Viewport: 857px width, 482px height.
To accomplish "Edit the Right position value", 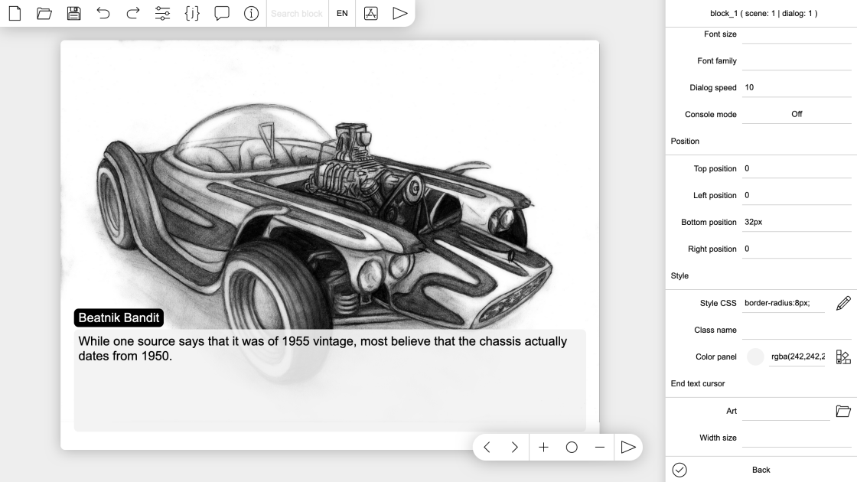I will click(x=797, y=249).
